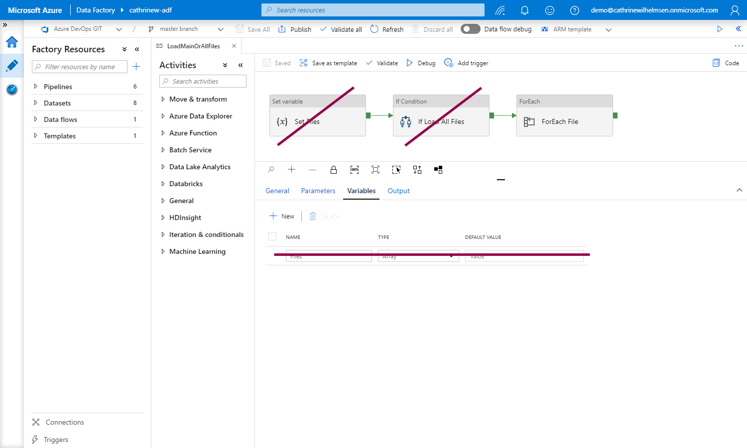This screenshot has height=448, width=747.
Task: Open the notifications bell icon
Action: click(524, 10)
